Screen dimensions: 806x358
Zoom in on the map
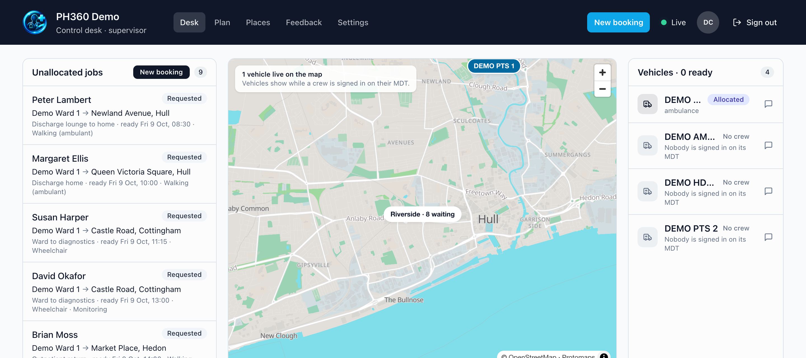[x=602, y=72]
